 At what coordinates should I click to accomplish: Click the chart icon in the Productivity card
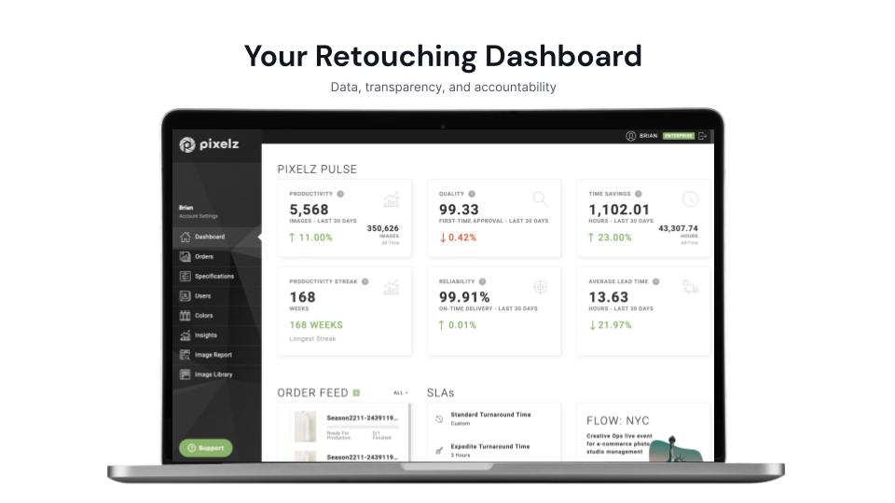[x=392, y=199]
